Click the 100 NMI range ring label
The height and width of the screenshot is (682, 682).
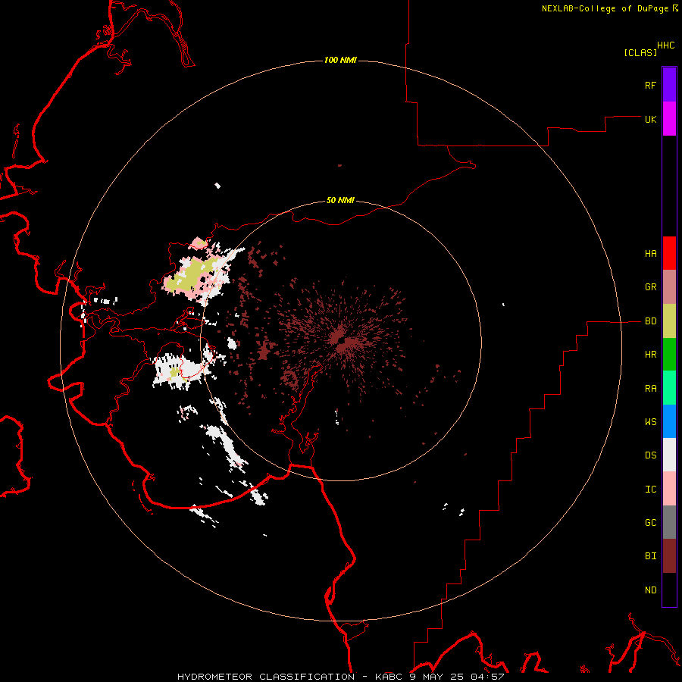pos(340,60)
